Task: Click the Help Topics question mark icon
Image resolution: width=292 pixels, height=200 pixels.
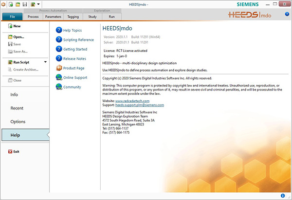Action: pos(59,30)
